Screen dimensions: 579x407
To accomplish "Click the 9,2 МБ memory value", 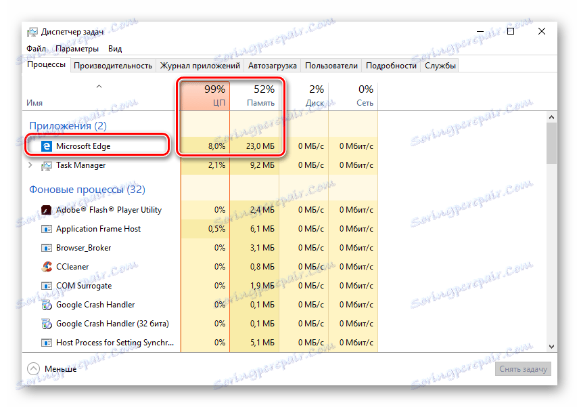I will click(x=262, y=165).
